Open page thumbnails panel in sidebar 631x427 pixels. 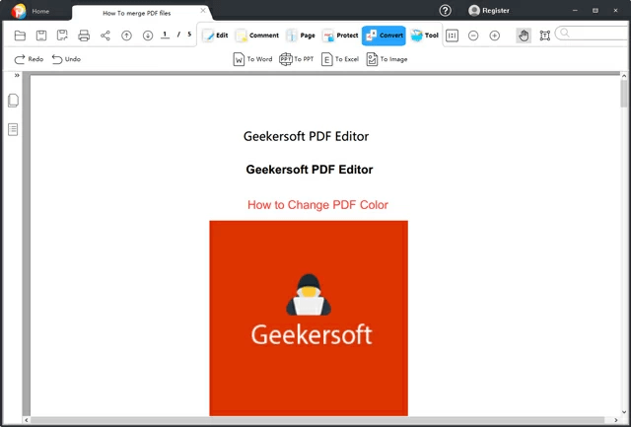click(x=14, y=101)
